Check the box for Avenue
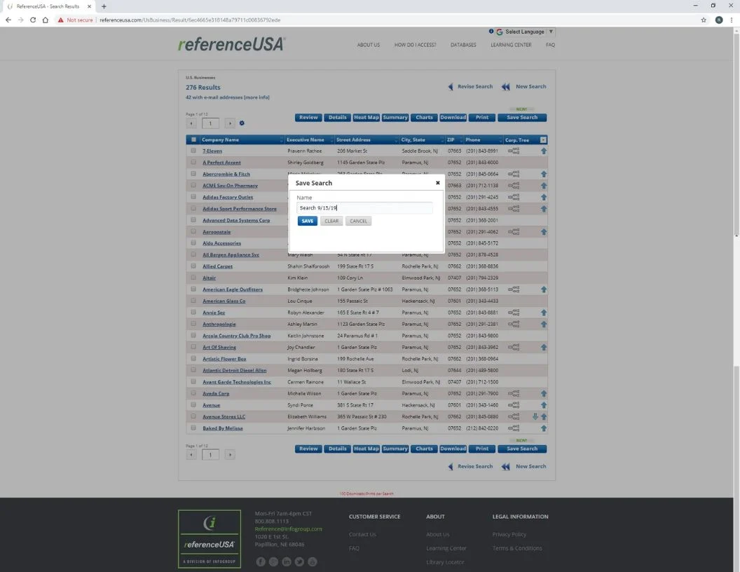 193,404
